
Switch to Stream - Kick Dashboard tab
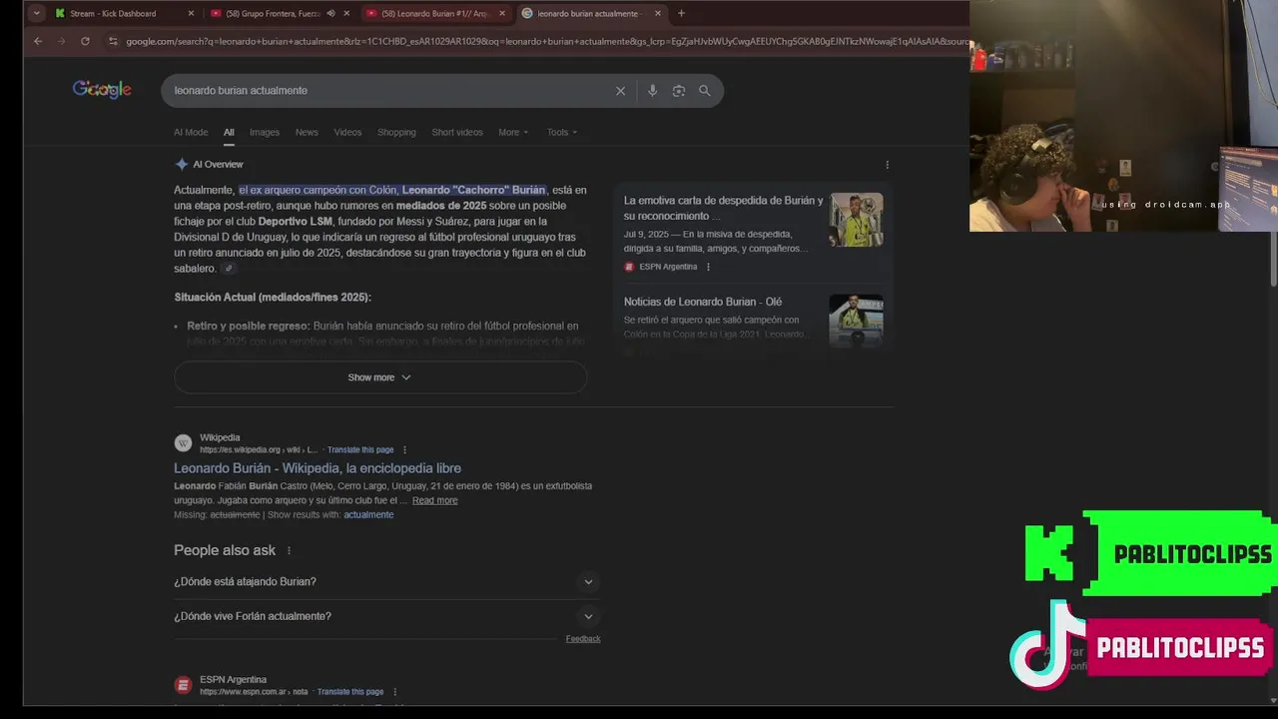coord(113,14)
